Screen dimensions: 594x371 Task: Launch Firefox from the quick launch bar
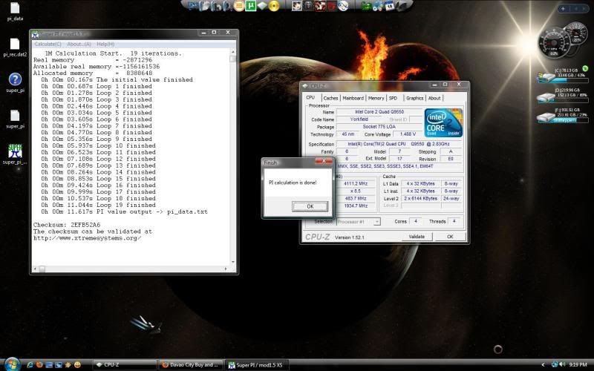[39, 365]
